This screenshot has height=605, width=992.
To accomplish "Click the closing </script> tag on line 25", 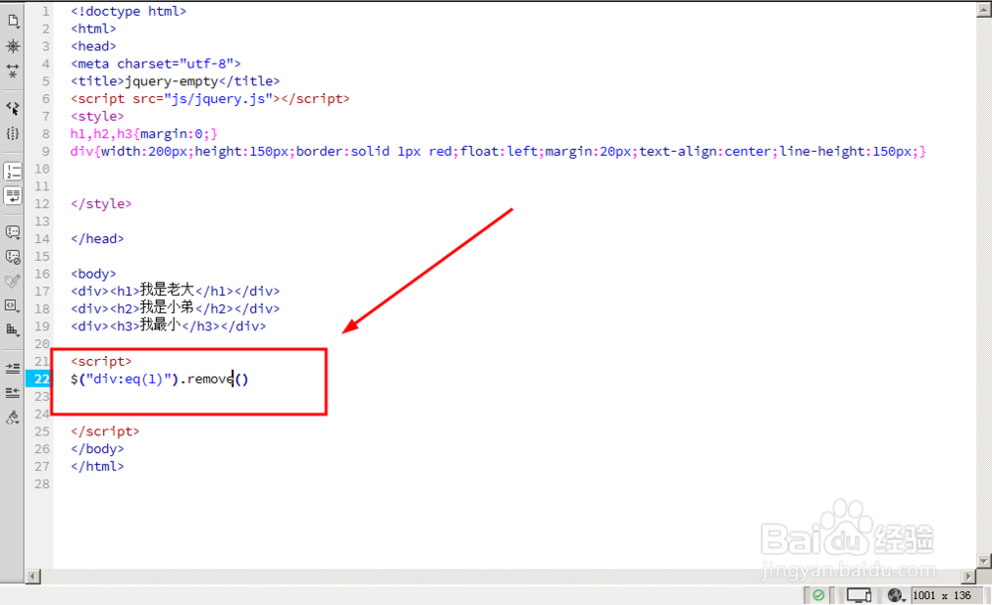I will 105,431.
